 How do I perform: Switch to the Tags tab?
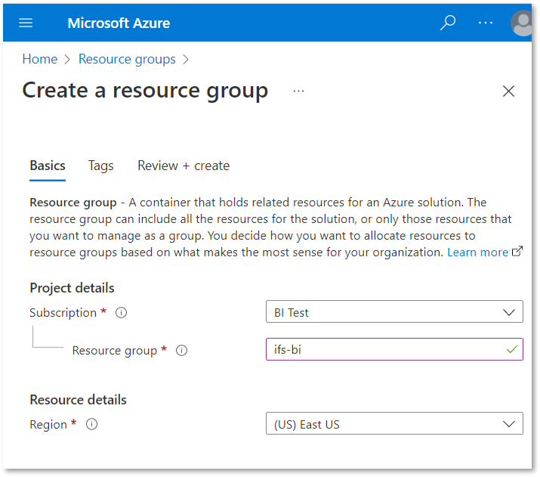(101, 166)
